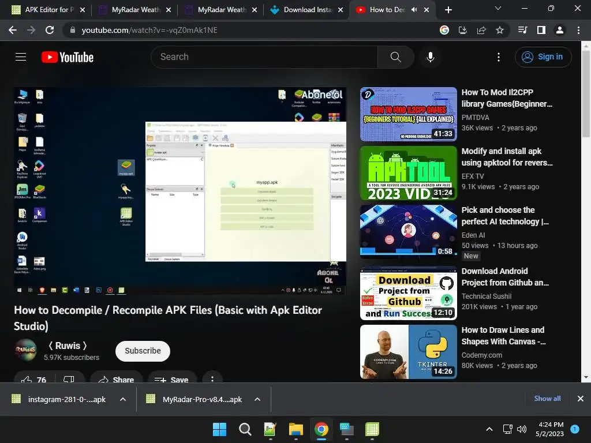The height and width of the screenshot is (443, 591).
Task: Focus the YouTube Search field
Action: pyautogui.click(x=264, y=57)
